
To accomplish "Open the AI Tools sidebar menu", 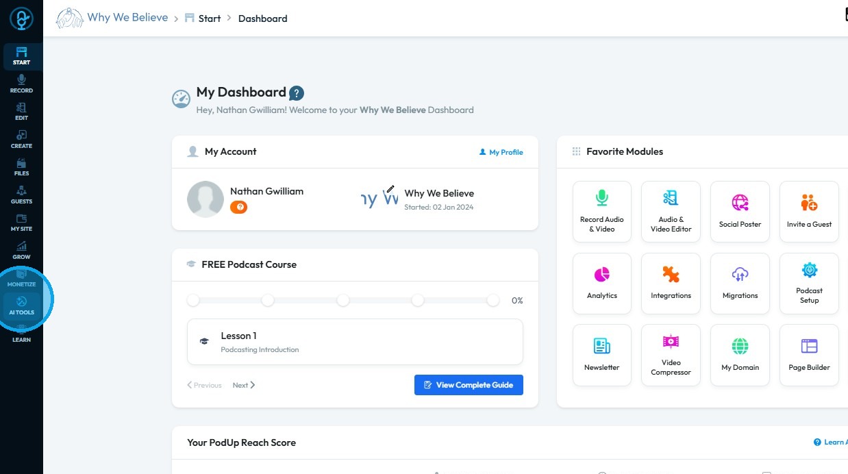I will pos(21,305).
